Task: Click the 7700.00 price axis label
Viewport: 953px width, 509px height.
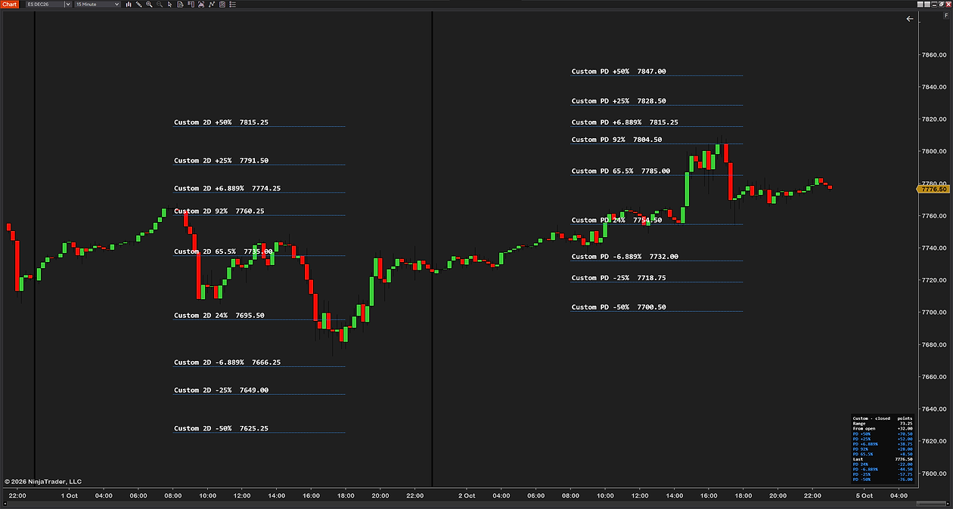Action: point(934,312)
